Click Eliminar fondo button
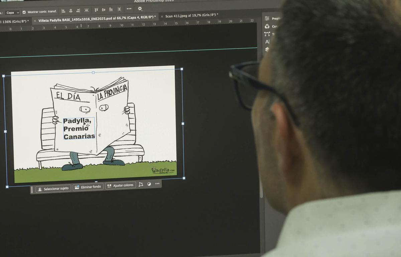This screenshot has width=401, height=257. [x=88, y=187]
